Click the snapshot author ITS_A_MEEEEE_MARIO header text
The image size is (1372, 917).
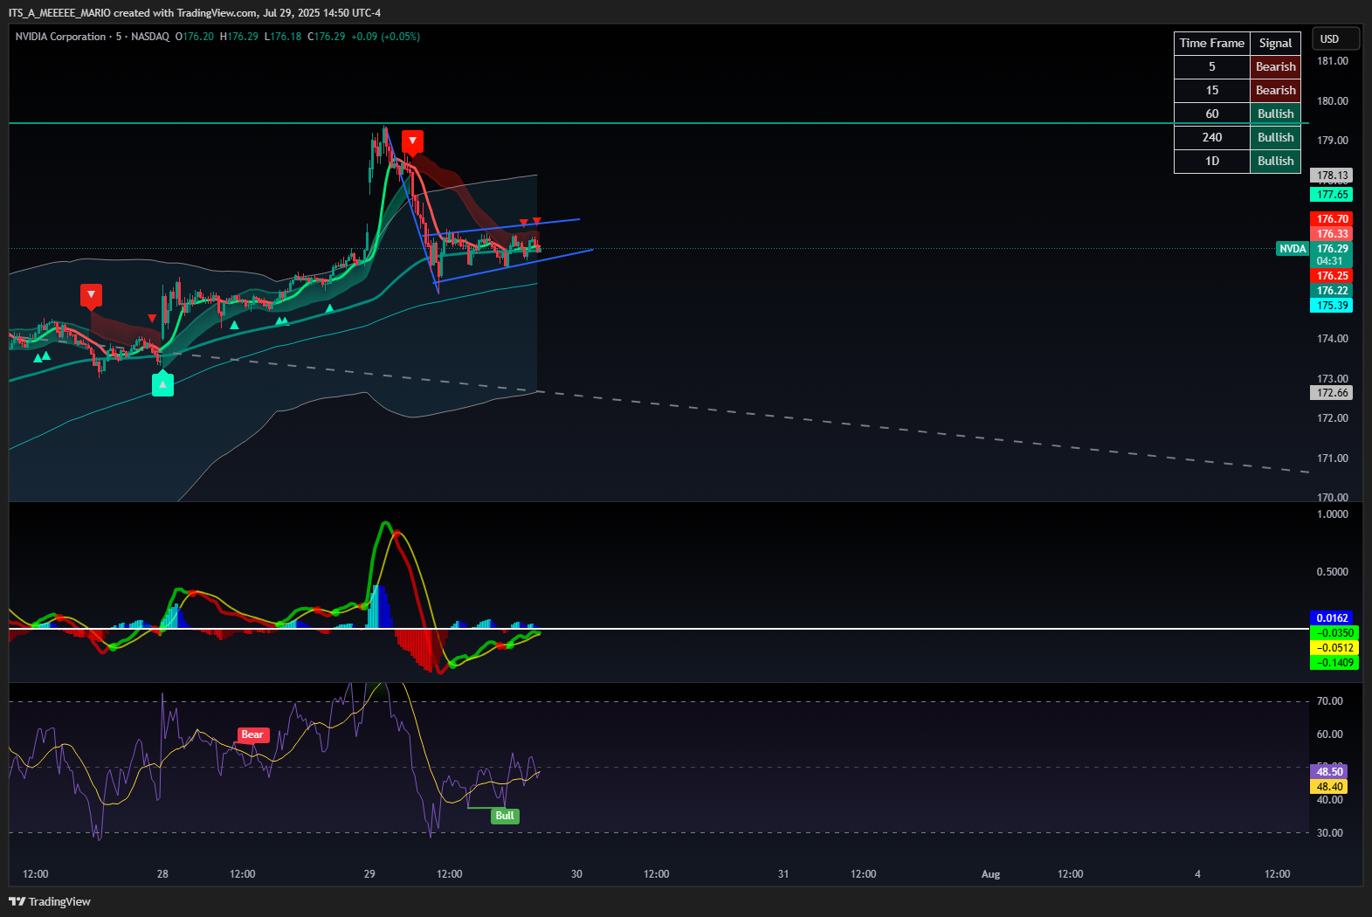(x=59, y=13)
